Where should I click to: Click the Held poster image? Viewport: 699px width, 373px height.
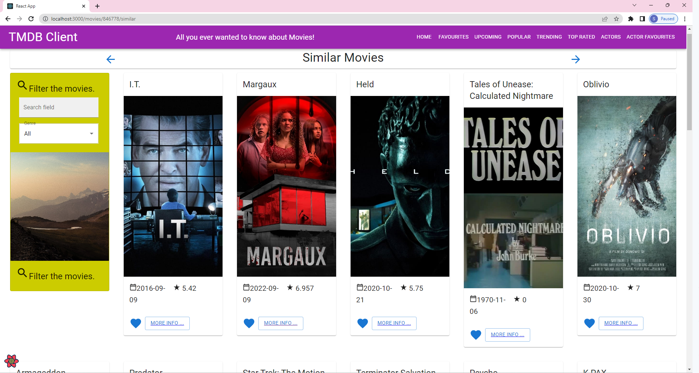[x=400, y=186]
